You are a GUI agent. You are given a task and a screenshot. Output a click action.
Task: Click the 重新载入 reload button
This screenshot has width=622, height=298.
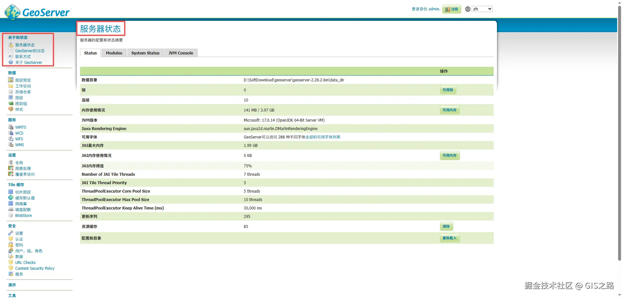click(450, 238)
